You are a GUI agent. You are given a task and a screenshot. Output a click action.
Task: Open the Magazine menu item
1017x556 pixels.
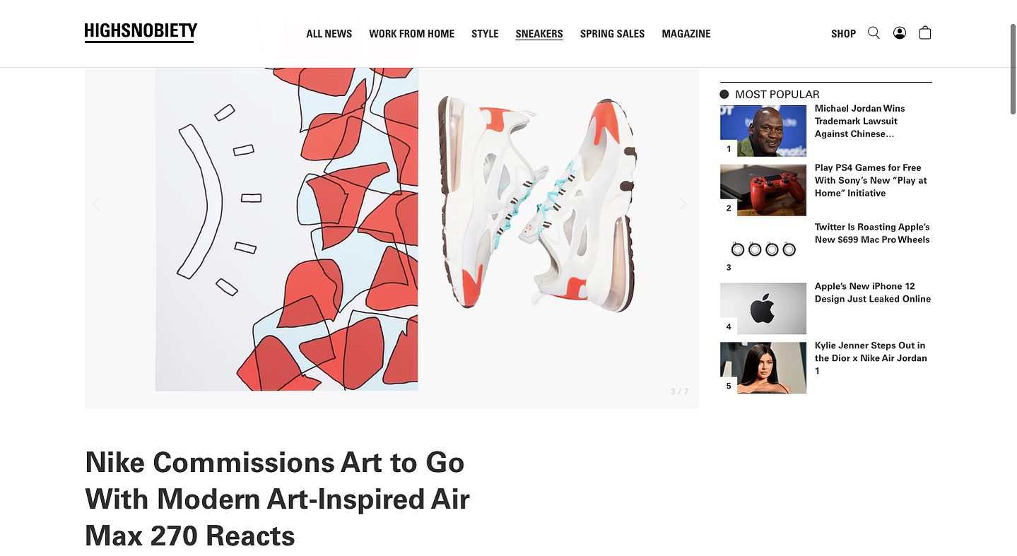pos(686,34)
